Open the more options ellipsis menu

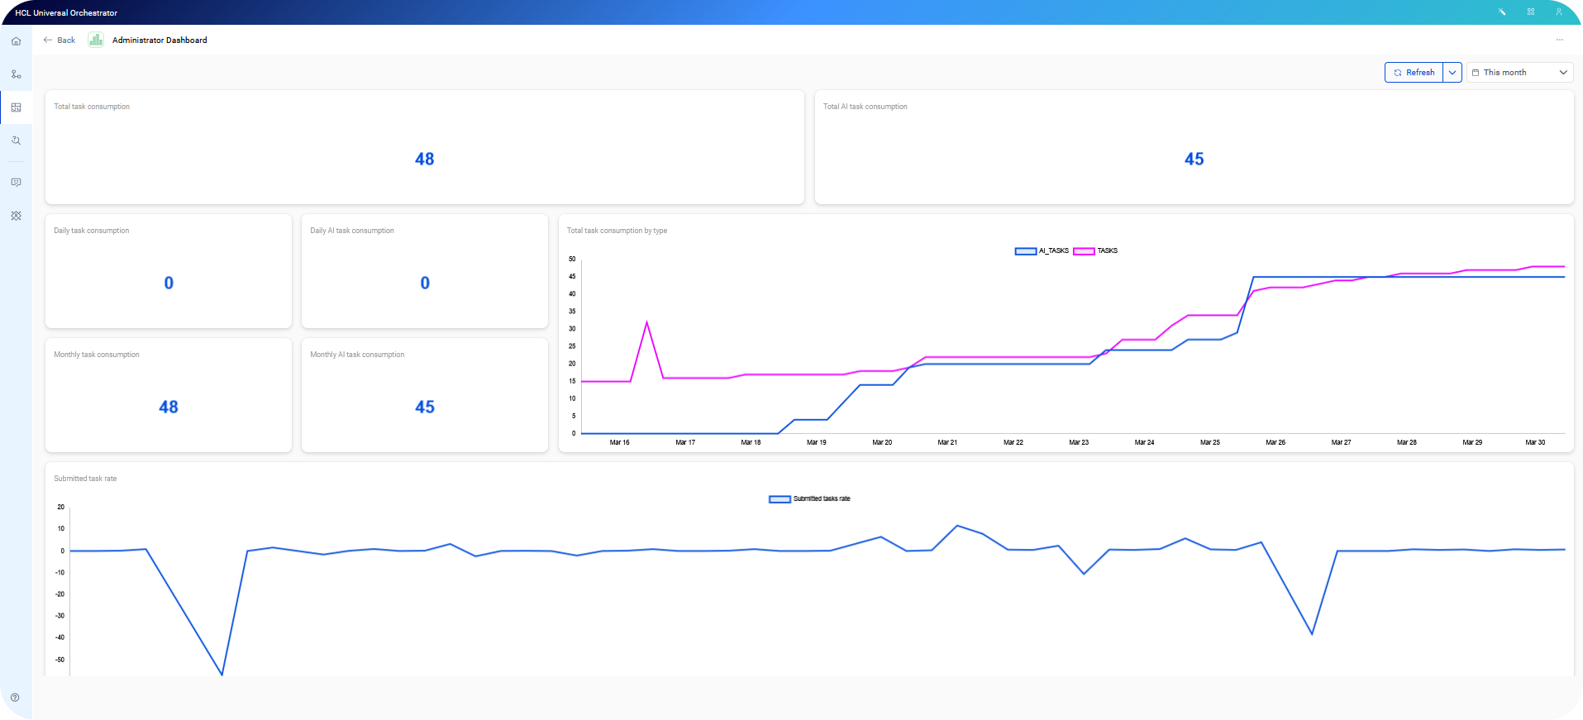[1560, 40]
